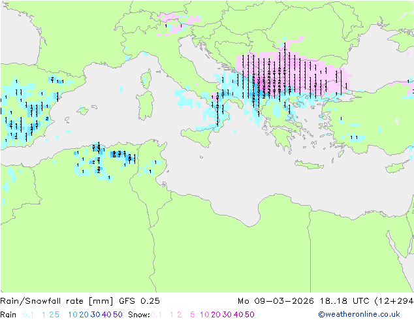Image resolution: width=414 pixels, height=320 pixels.
Task: Click the snow legend value 40
Action: click(x=238, y=315)
